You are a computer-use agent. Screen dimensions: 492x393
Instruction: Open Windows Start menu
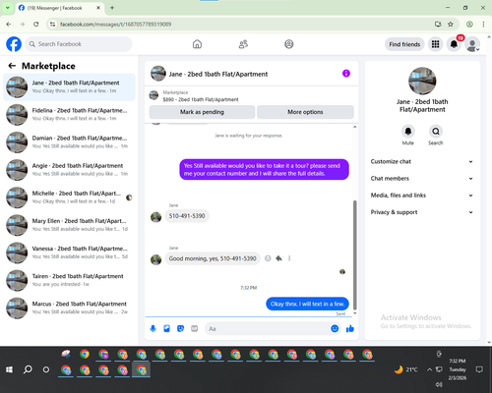click(x=9, y=369)
